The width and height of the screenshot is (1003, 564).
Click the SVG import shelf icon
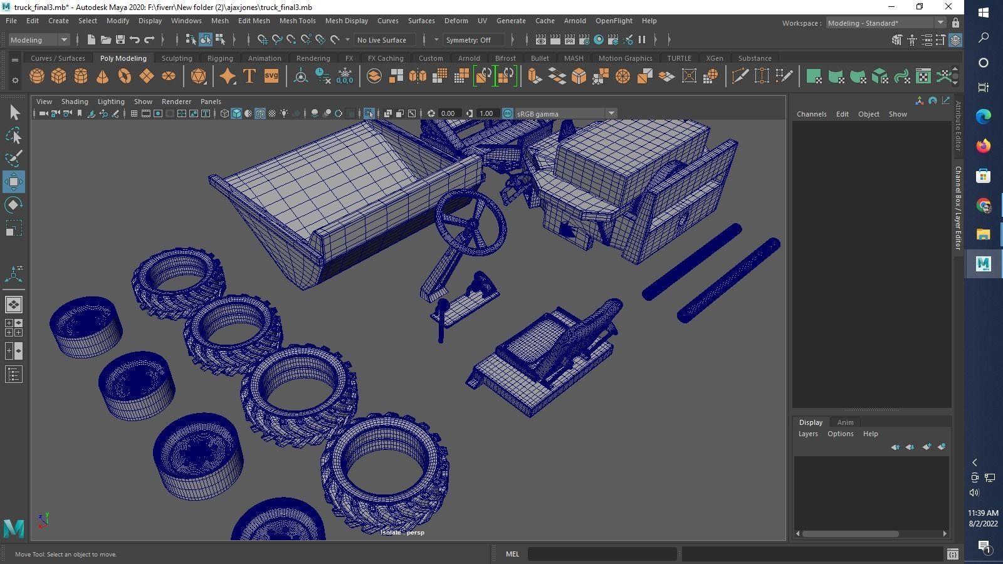coord(271,76)
